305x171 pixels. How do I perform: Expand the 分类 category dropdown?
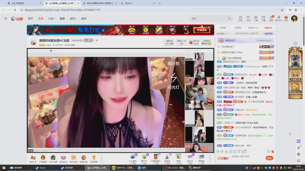pyautogui.click(x=51, y=19)
